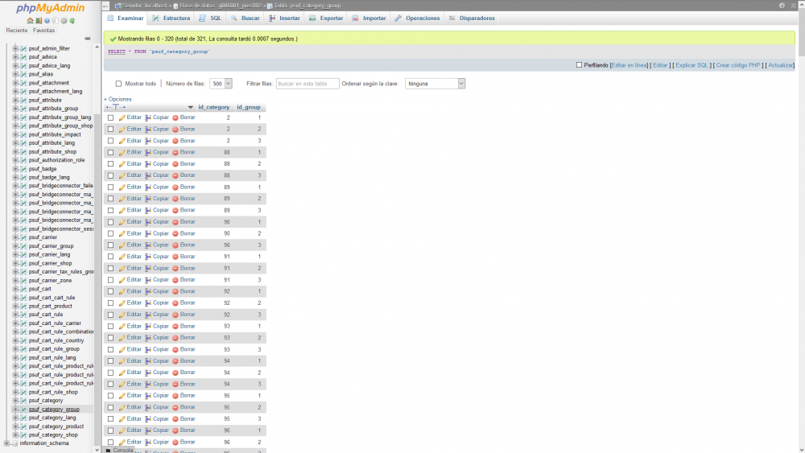Expand psuf_carrier tree node
This screenshot has height=453, width=805.
(x=15, y=237)
